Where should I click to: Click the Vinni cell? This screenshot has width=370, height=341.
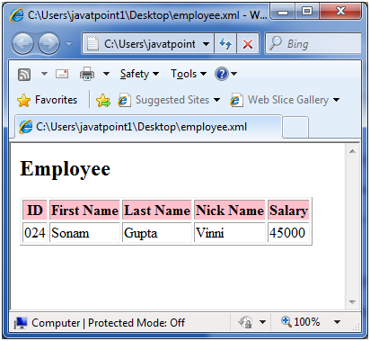[x=230, y=233]
